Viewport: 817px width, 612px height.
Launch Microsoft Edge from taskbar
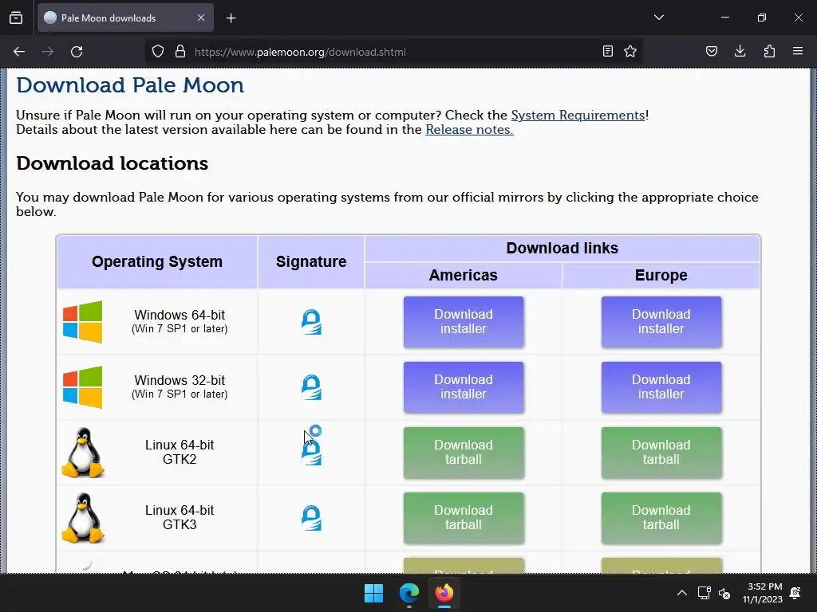pyautogui.click(x=409, y=593)
